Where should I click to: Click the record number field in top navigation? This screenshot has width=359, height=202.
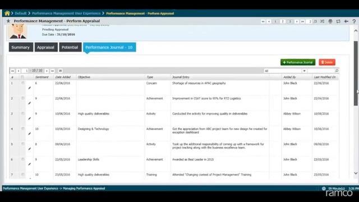pyautogui.click(x=309, y=21)
